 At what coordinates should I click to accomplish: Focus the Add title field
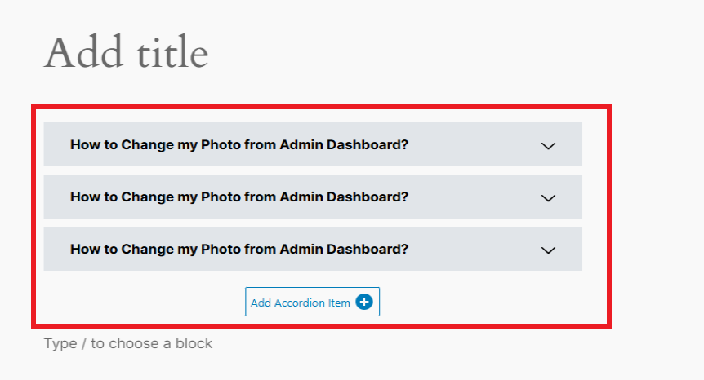126,52
